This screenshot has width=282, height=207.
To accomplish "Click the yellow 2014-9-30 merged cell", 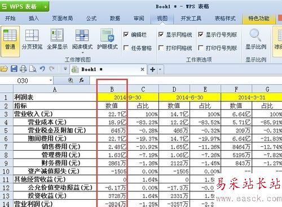I will point(127,97).
